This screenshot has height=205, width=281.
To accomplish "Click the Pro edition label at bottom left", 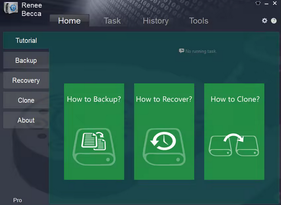I will [x=17, y=200].
